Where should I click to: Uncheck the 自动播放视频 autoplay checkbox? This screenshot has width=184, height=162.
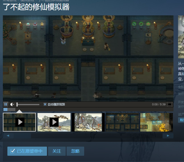click(45, 104)
